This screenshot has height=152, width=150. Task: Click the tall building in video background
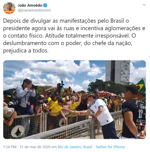click(x=118, y=72)
